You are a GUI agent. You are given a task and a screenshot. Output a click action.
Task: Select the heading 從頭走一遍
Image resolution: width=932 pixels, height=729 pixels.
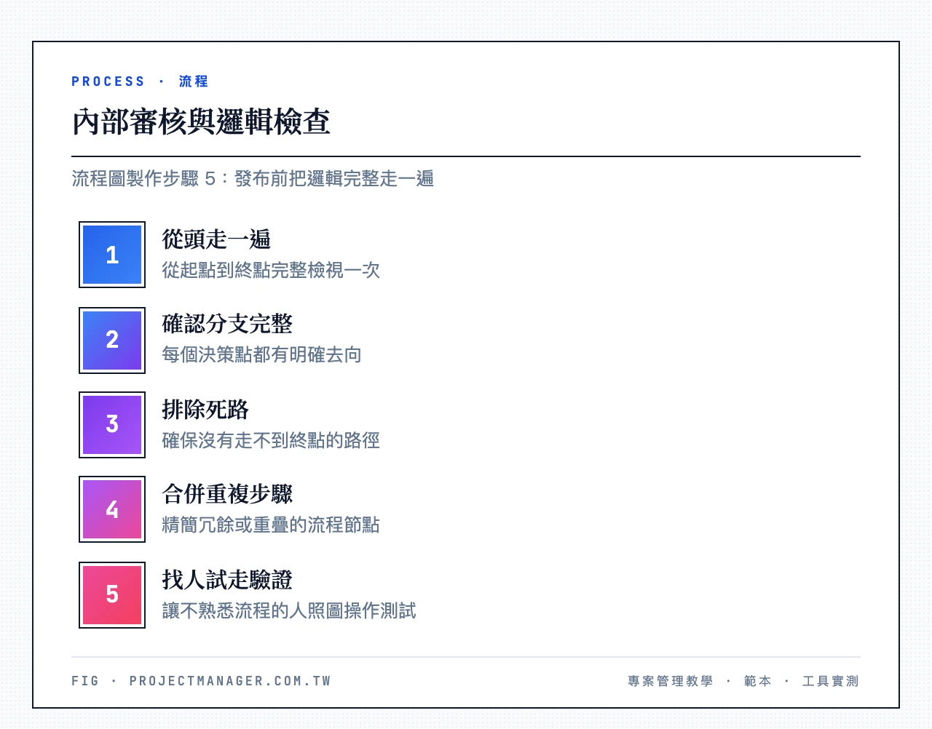click(x=216, y=239)
